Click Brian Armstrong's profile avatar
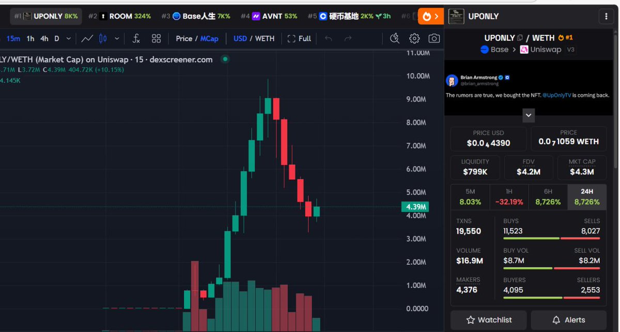Viewport: 620px width, 332px height. 452,81
